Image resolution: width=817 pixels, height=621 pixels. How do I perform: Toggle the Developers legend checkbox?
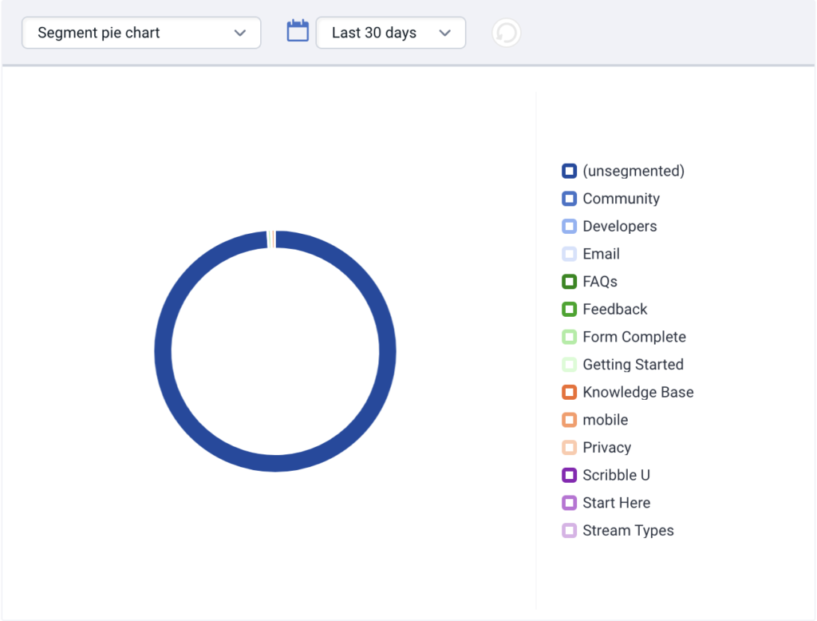click(569, 227)
